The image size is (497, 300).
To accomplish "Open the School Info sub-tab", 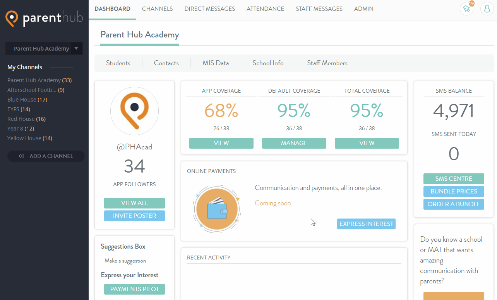I will coord(268,63).
